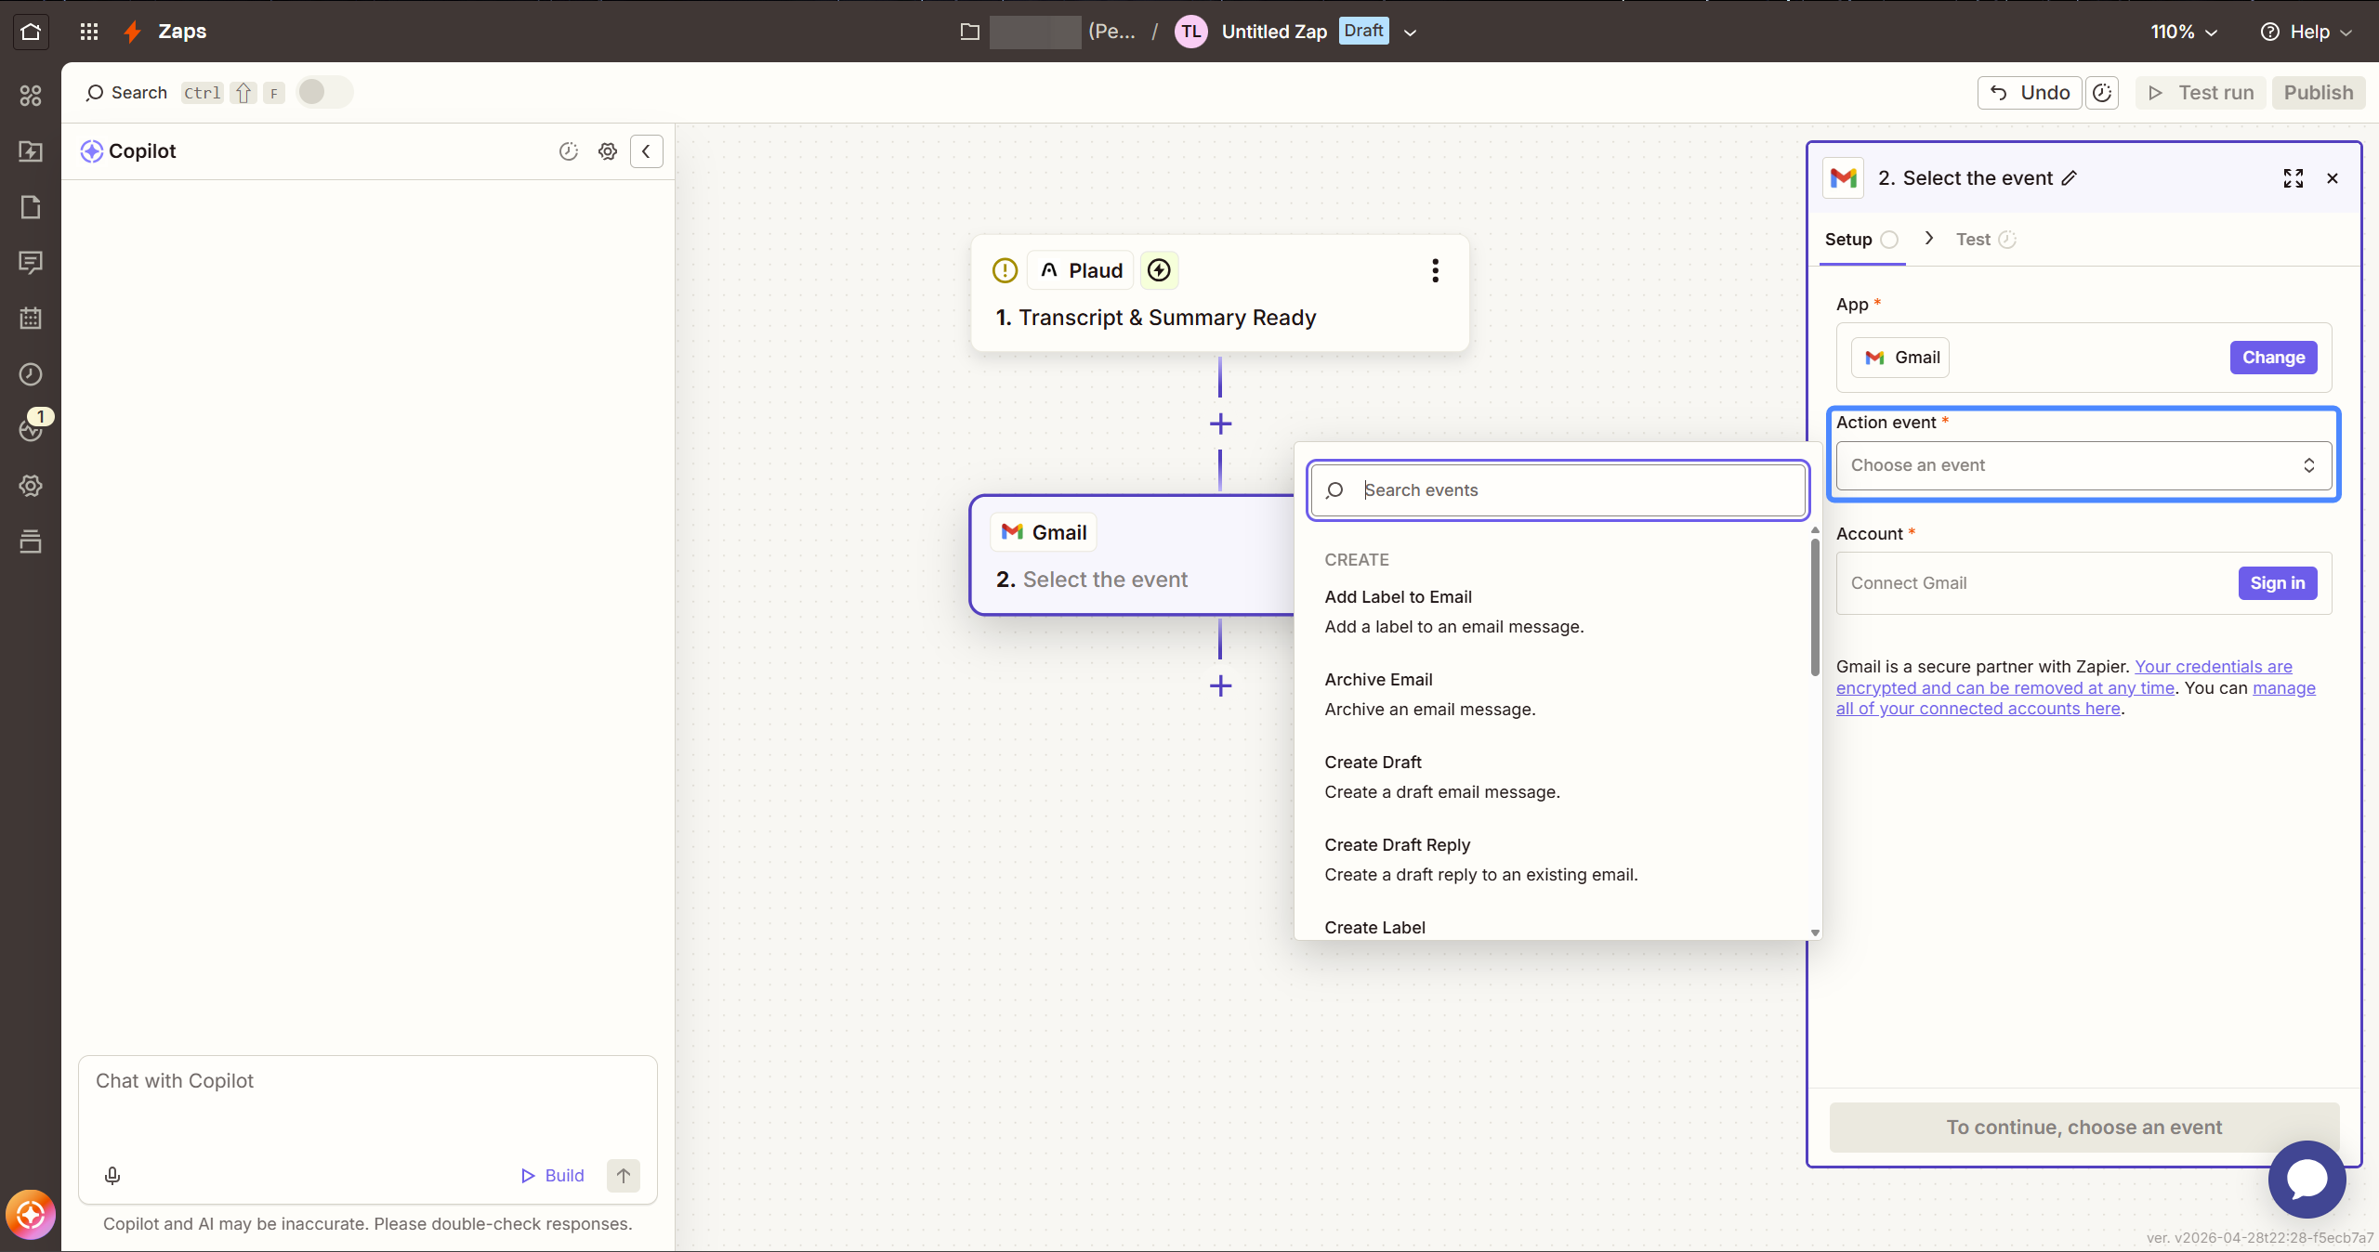Collapse the Copilot panel

coord(647,151)
